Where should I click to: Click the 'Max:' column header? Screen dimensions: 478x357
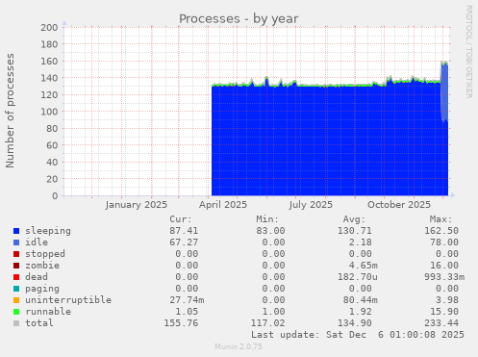(440, 219)
